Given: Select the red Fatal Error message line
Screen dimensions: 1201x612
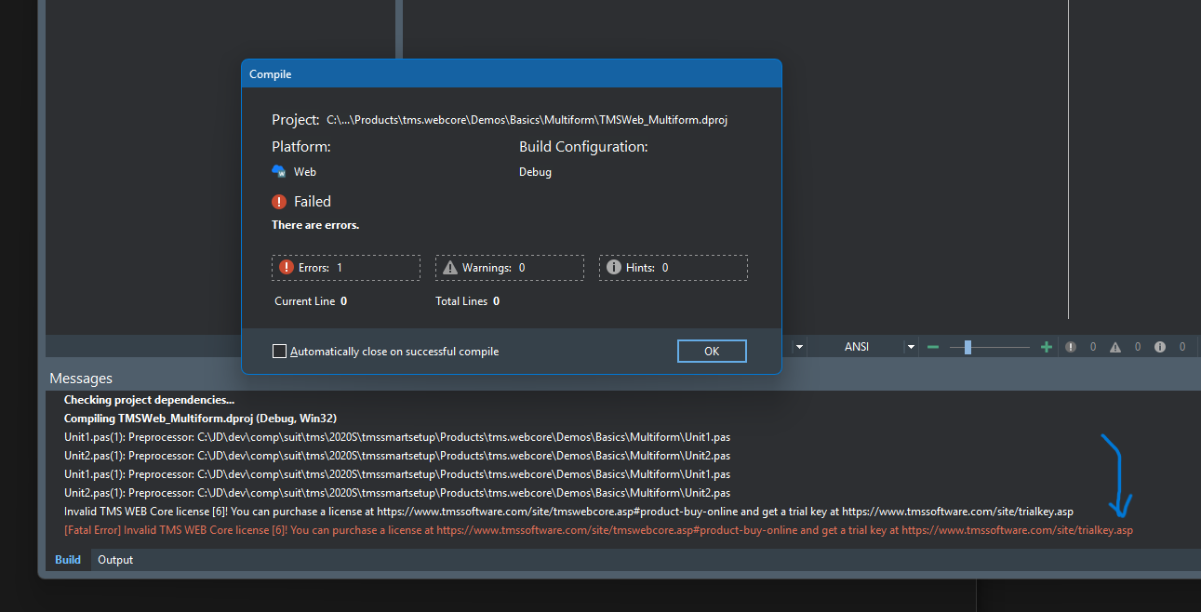Looking at the screenshot, I should [598, 530].
